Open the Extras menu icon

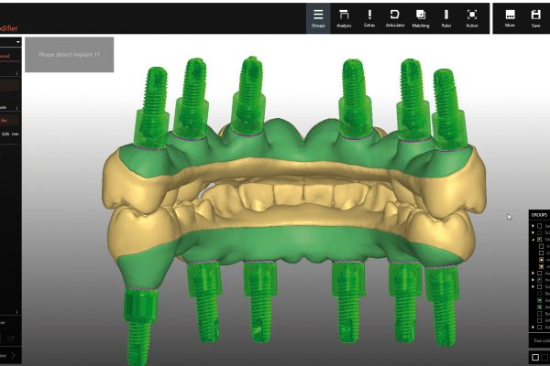(369, 17)
